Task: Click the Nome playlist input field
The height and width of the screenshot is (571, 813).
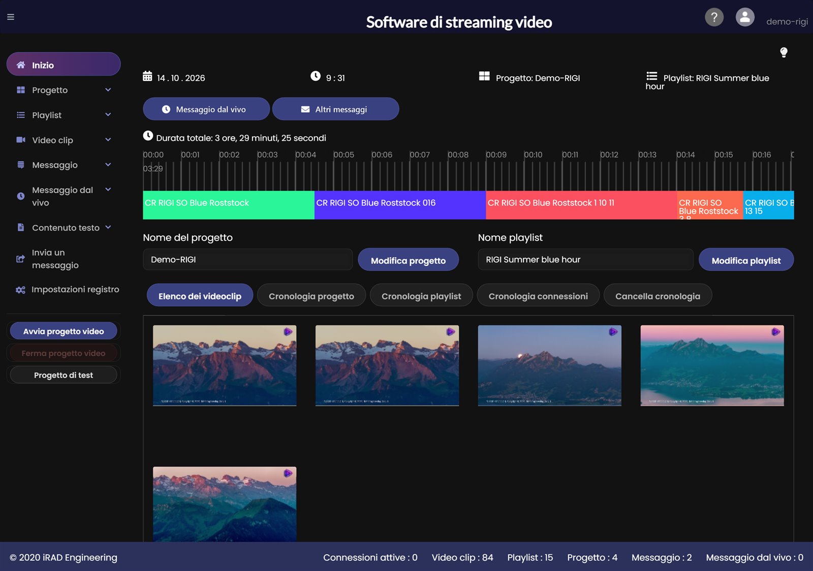Action: coord(585,259)
